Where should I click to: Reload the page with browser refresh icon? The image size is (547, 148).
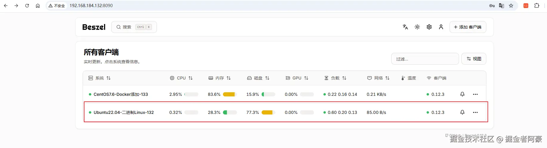[x=27, y=6]
